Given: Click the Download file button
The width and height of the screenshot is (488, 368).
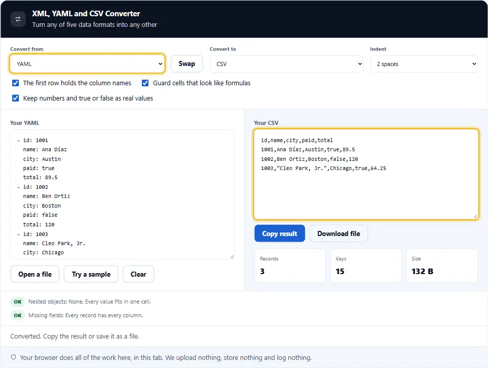Looking at the screenshot, I should point(339,233).
